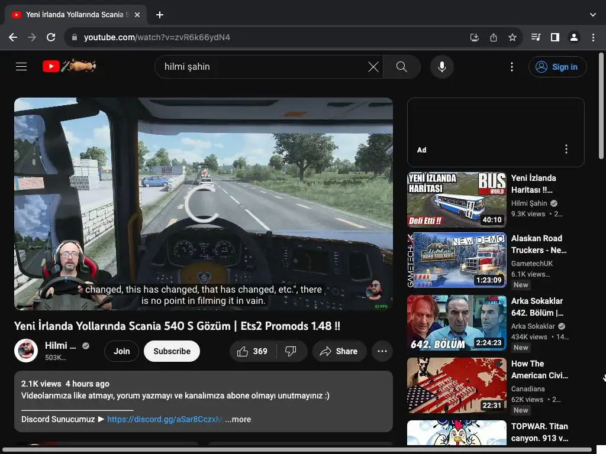
Task: Open Yeni İzlanda Haritası video thumbnail
Action: (456, 200)
